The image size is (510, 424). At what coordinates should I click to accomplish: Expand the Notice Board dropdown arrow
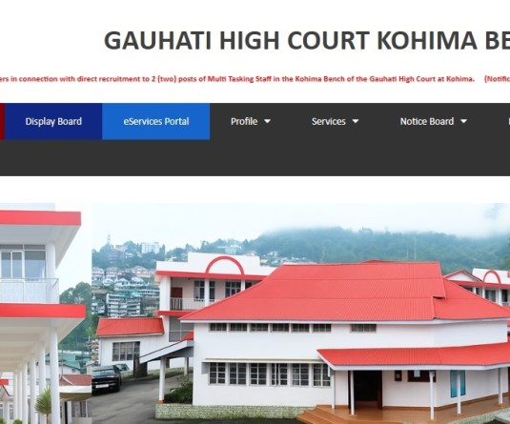(x=464, y=121)
